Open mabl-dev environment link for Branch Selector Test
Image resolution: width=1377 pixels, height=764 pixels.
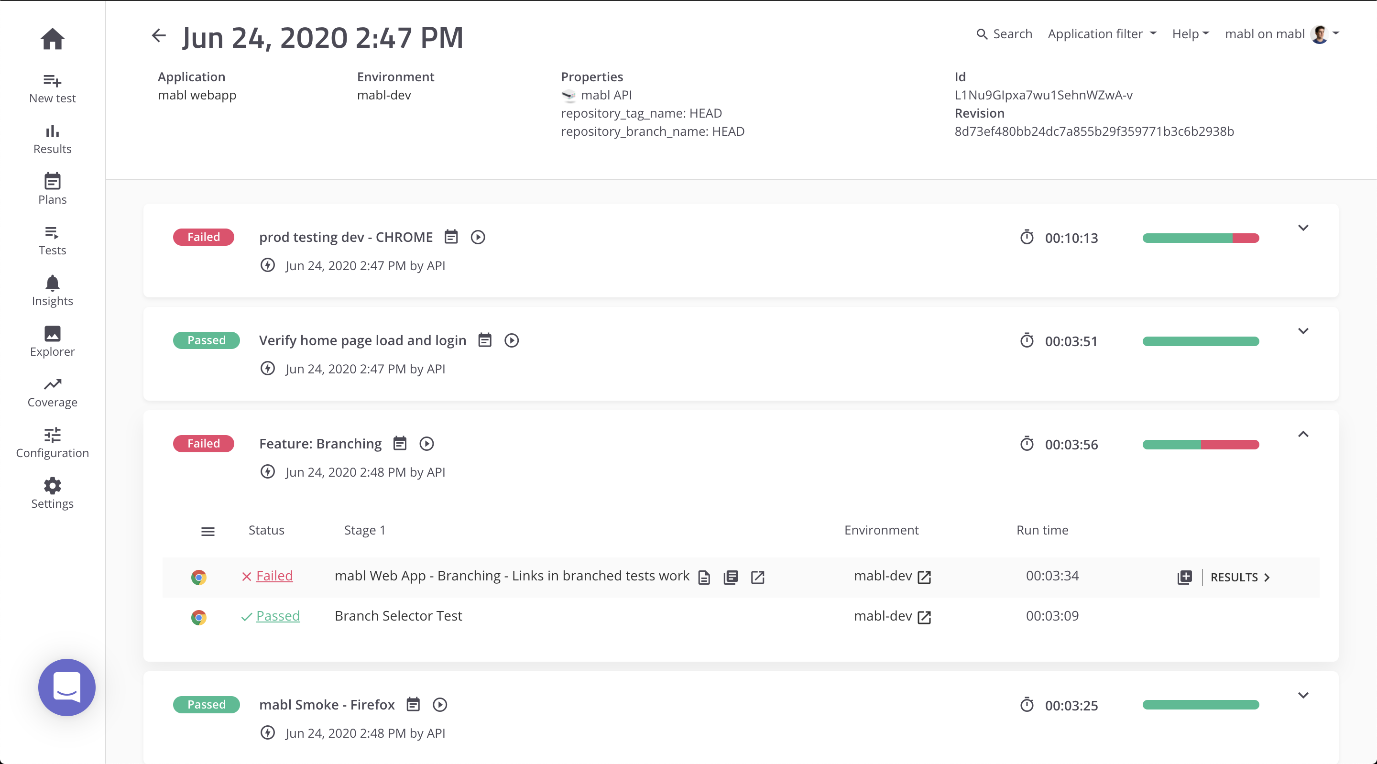924,618
